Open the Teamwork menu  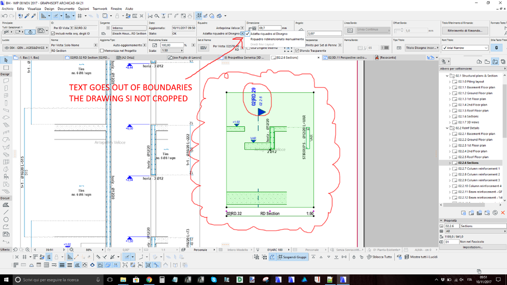click(100, 9)
